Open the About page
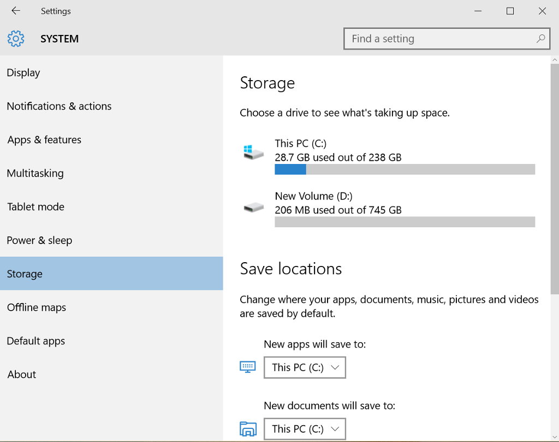 [x=22, y=374]
